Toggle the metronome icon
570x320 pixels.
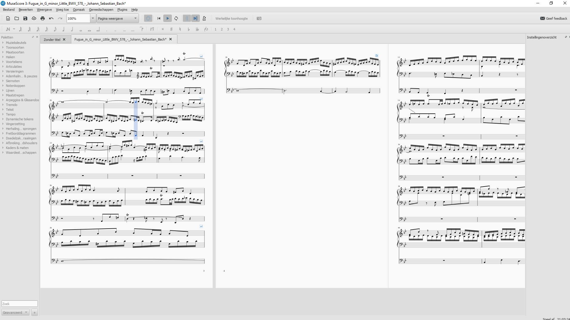[204, 19]
